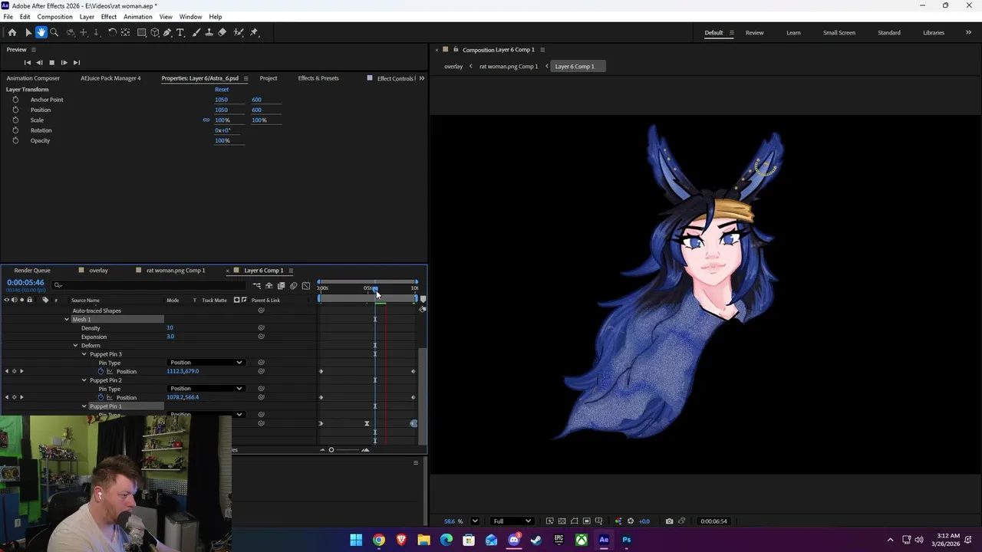Image resolution: width=982 pixels, height=552 pixels.
Task: Open the viewer magnification dropdown
Action: pos(475,521)
